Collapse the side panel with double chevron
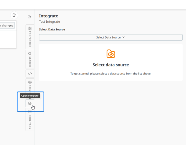The image size is (186, 145). pyautogui.click(x=29, y=17)
